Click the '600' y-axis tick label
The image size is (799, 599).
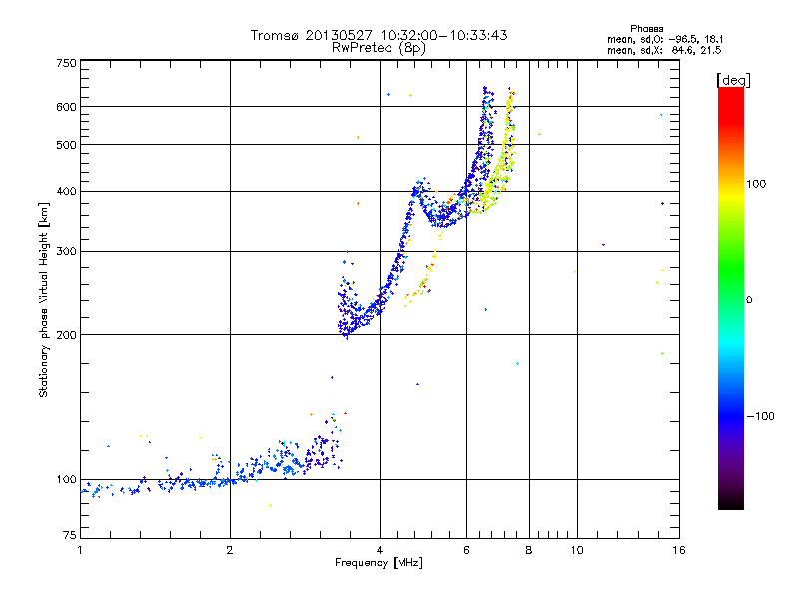[66, 107]
